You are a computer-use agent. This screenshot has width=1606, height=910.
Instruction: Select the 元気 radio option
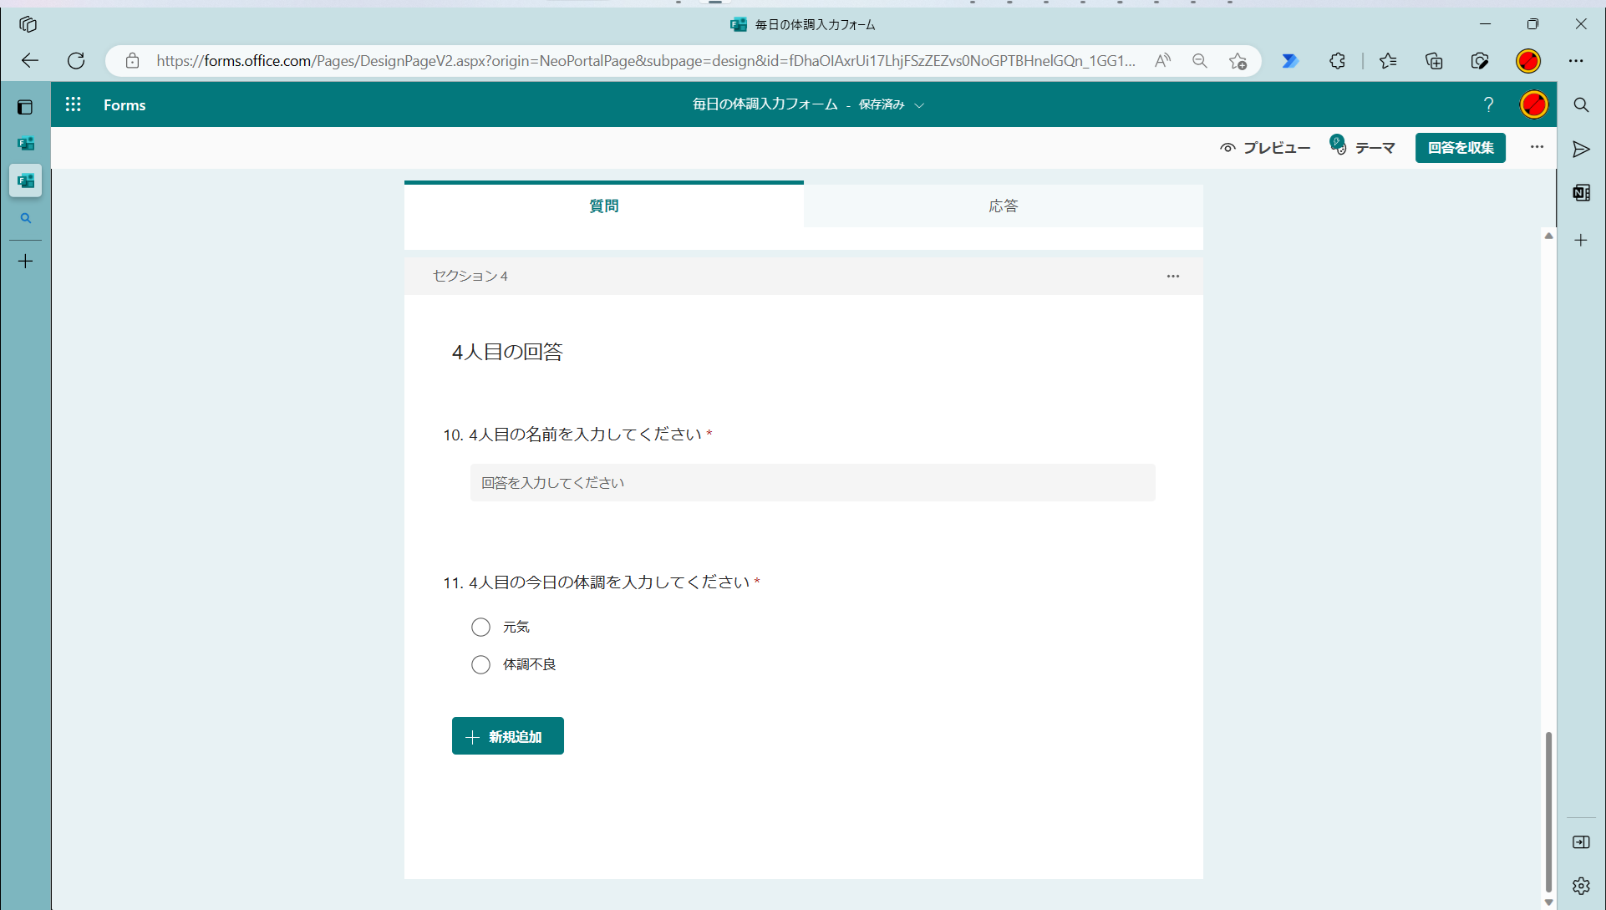tap(480, 627)
